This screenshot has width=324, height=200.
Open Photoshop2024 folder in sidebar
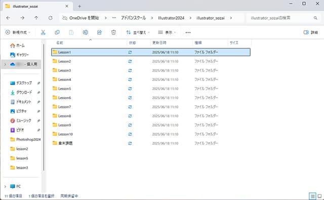[x=25, y=139]
